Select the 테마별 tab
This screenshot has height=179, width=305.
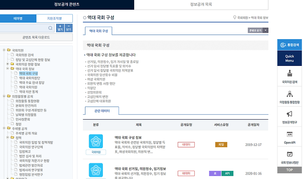pos(18,18)
